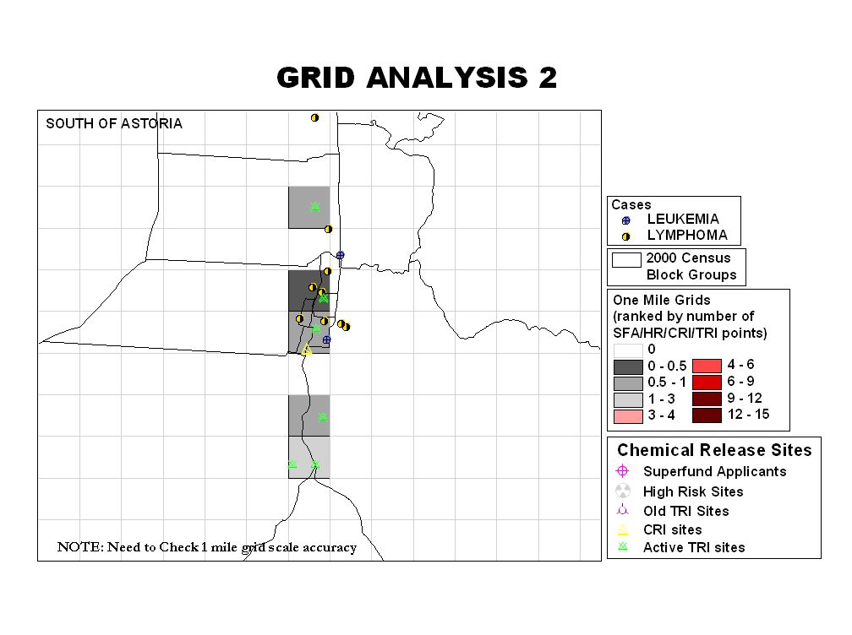Select the 3 - 4 light pink legend swatch
Viewport: 852px width, 635px height.
[628, 415]
